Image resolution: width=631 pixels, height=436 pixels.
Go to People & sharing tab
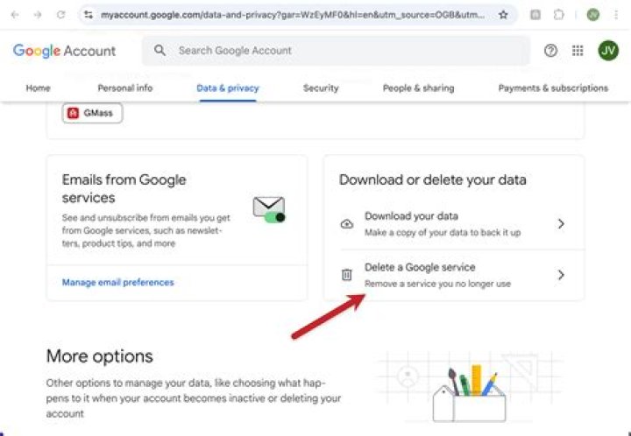point(418,88)
